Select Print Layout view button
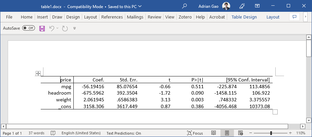This screenshot has height=137, width=312. click(x=227, y=133)
